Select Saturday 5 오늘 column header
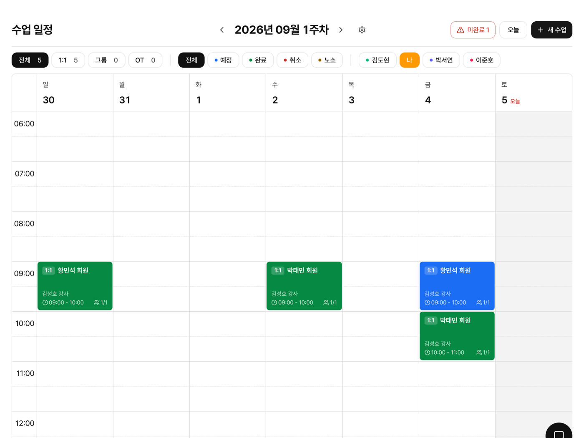The width and height of the screenshot is (584, 438). (534, 93)
